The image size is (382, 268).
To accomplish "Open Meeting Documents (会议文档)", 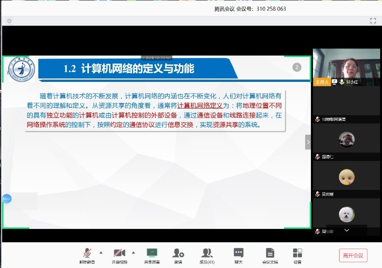I will (270, 253).
